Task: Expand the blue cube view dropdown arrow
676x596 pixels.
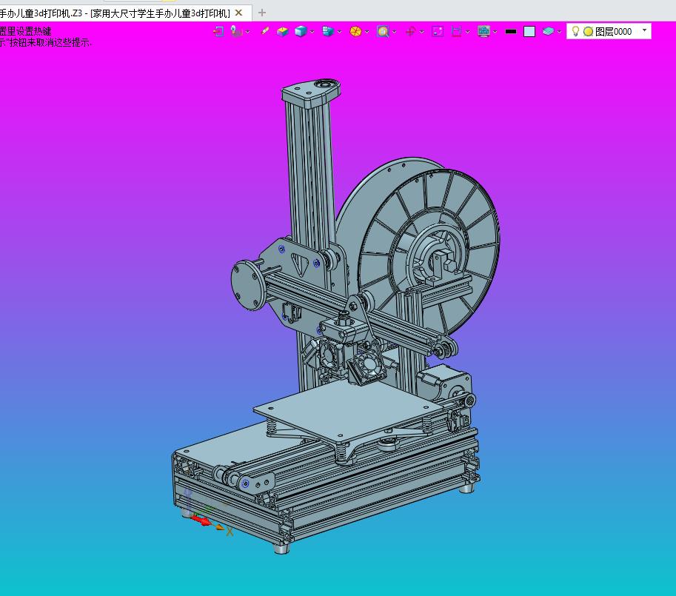Action: (x=312, y=32)
